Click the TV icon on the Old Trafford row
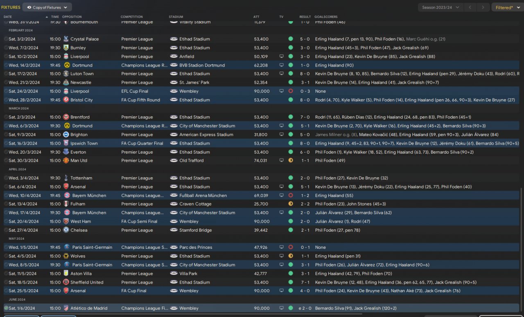This screenshot has height=317, width=524. point(281,161)
